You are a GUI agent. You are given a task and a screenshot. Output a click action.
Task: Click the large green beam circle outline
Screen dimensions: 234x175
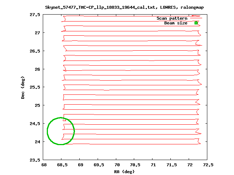click(61, 131)
